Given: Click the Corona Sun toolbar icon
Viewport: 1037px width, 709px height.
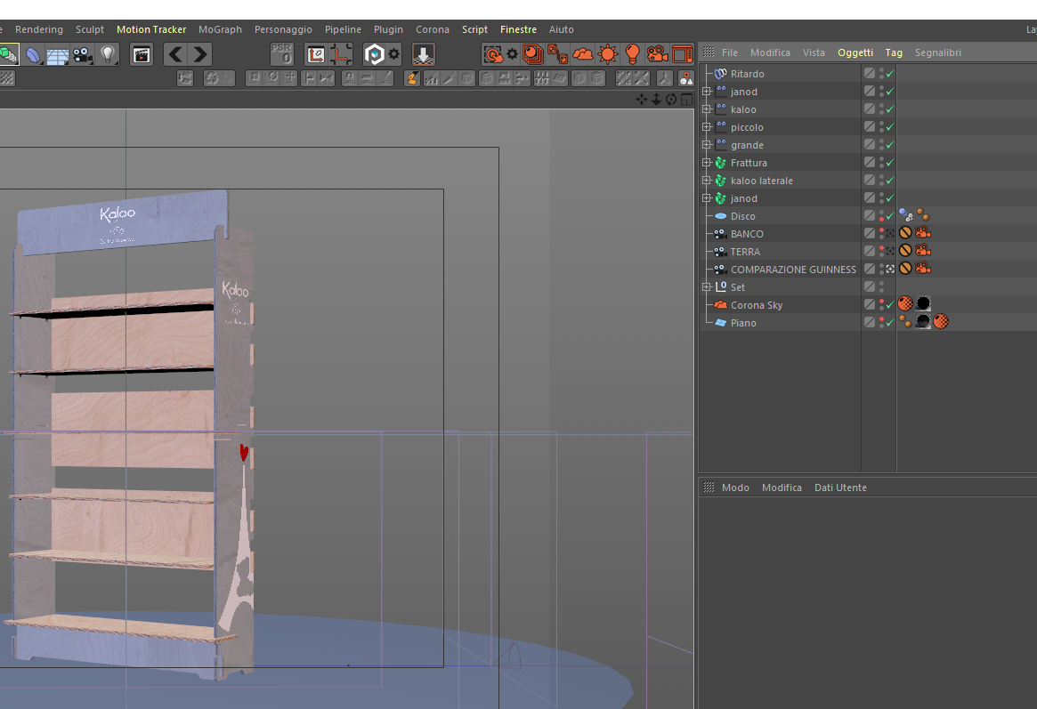Looking at the screenshot, I should click(x=607, y=54).
